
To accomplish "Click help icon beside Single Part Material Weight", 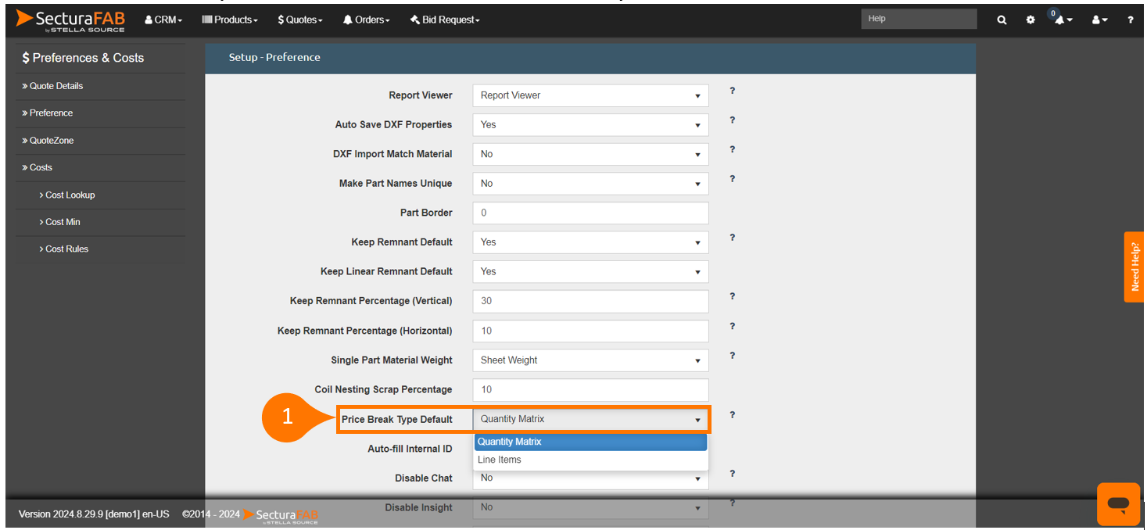I will pos(732,356).
